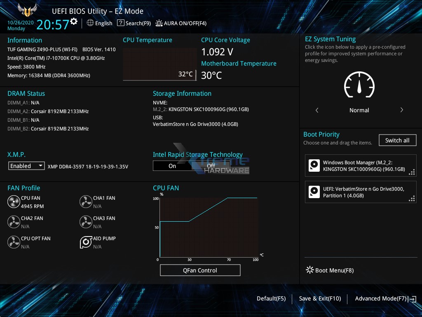Enter Advanced Mode(F7)
This screenshot has height=317, width=422.
coord(381,298)
